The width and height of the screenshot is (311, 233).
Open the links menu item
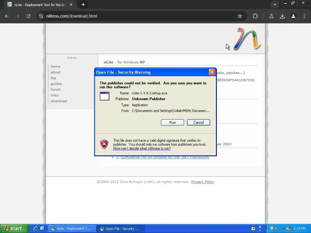pos(55,95)
